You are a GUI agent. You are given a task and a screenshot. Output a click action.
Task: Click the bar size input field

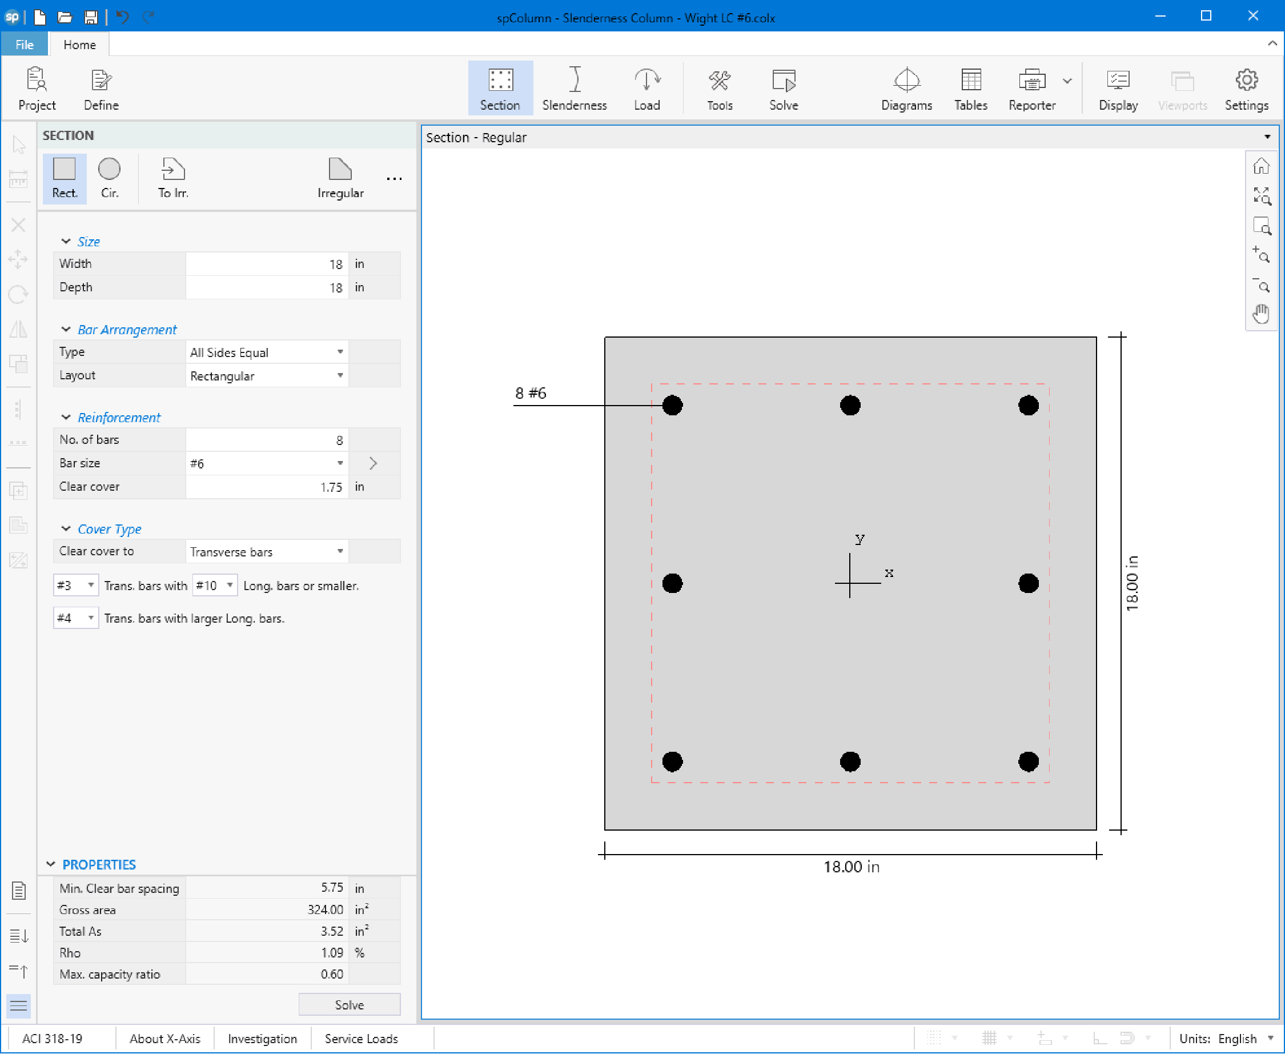[x=260, y=462]
